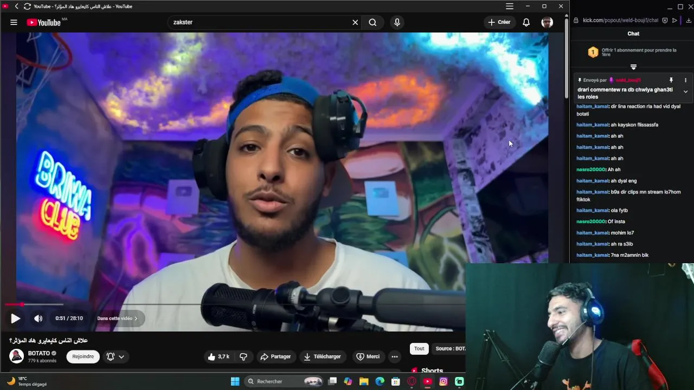Image resolution: width=694 pixels, height=390 pixels.
Task: Open Copilot from the taskbar
Action: point(348,381)
